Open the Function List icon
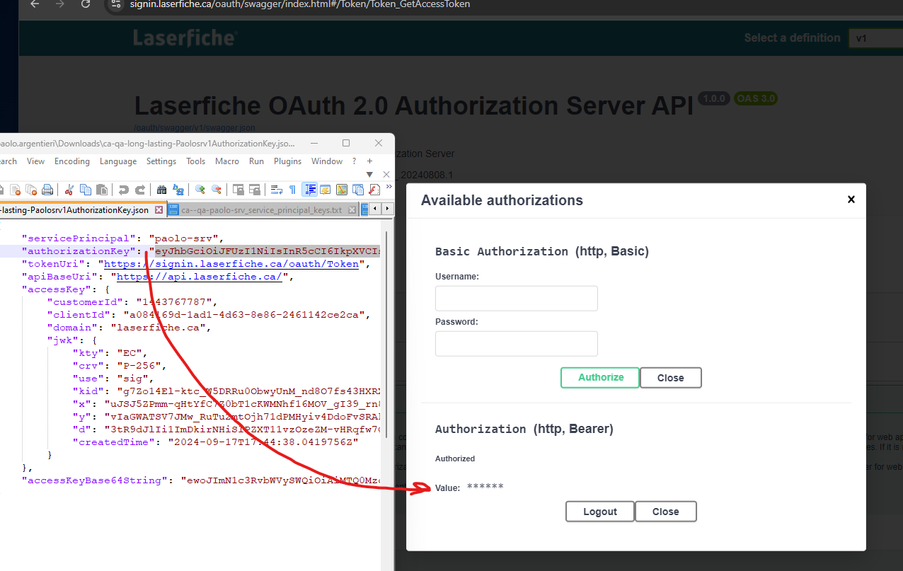Viewport: 903px width, 571px height. [374, 190]
